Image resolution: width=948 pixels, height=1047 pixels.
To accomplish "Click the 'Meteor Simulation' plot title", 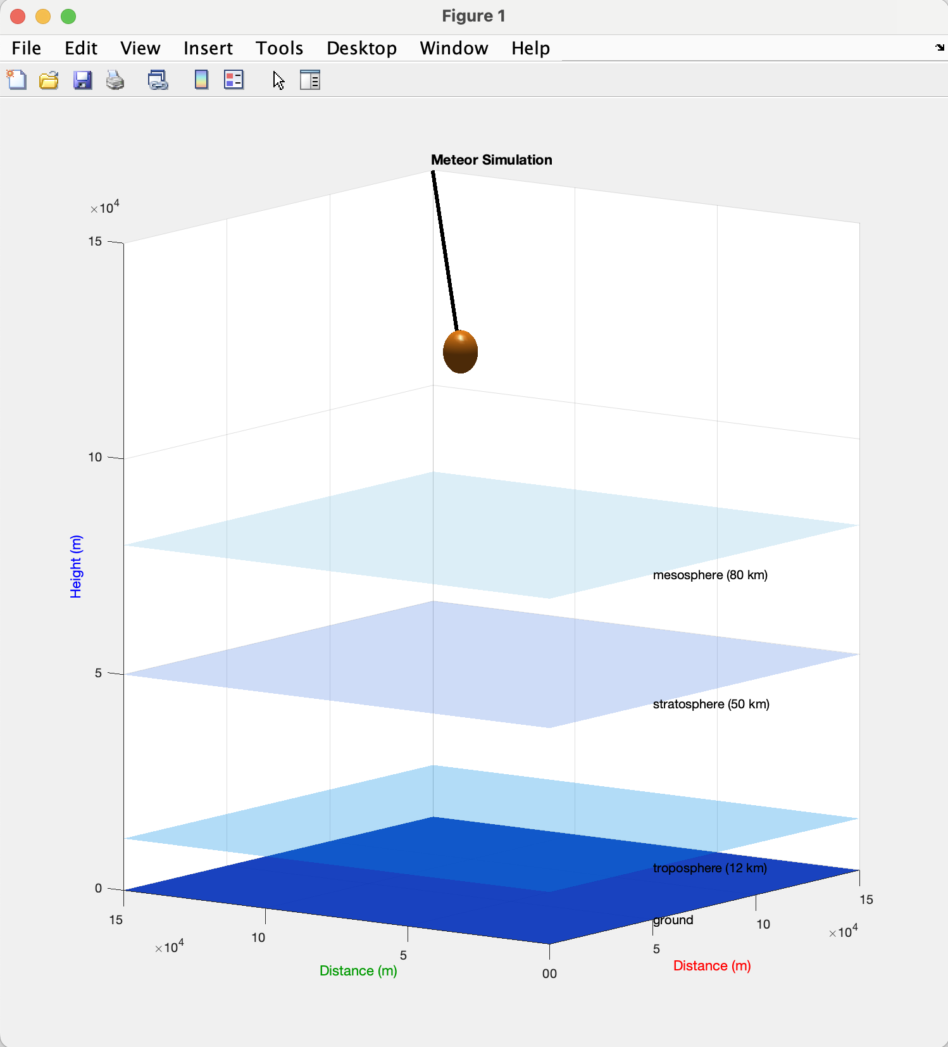I will (492, 160).
